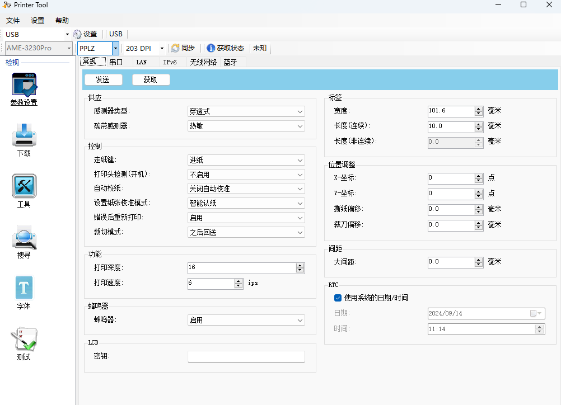Open the 工具 (Tools) sidebar icon
The height and width of the screenshot is (405, 561).
(24, 186)
